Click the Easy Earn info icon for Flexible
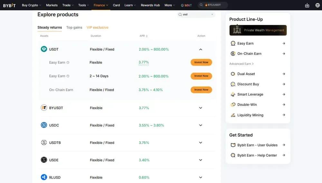Viewport: 322px width, 183px height. pyautogui.click(x=68, y=63)
